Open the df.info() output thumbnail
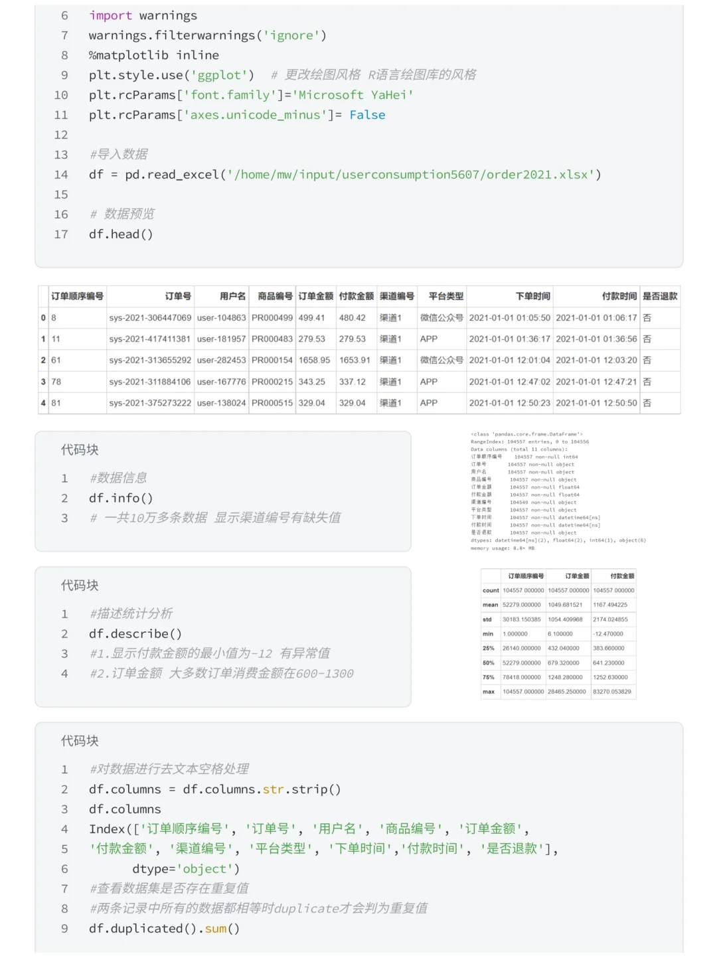 [x=558, y=491]
